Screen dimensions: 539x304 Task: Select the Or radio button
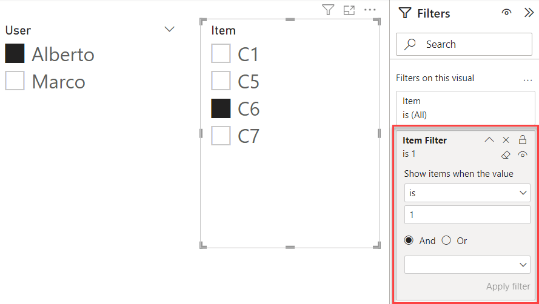point(447,240)
